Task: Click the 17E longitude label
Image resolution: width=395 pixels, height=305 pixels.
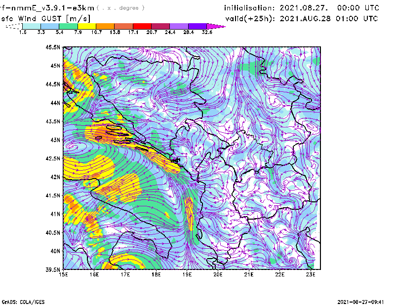Action: pyautogui.click(x=125, y=274)
